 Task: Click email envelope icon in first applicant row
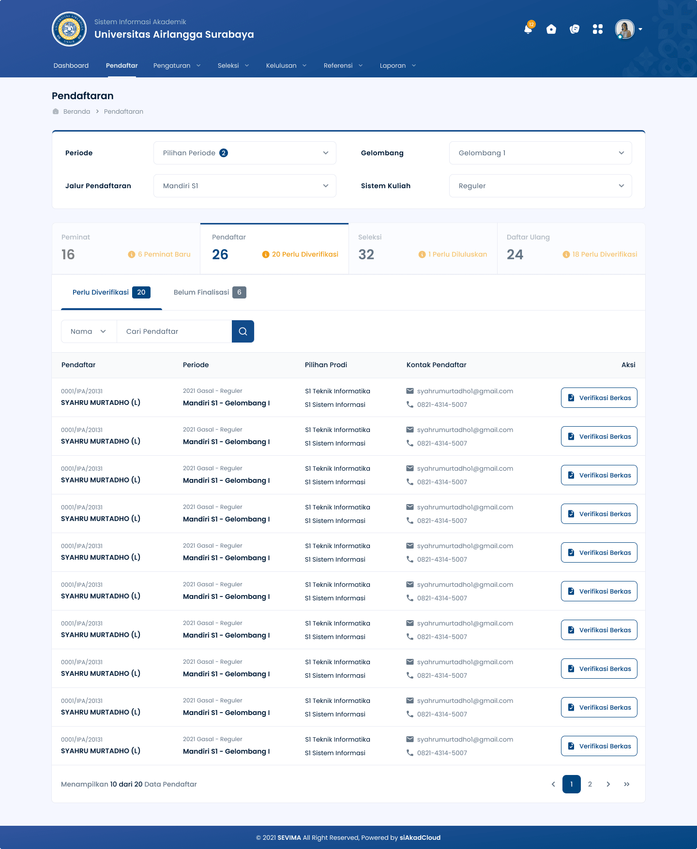click(x=410, y=391)
